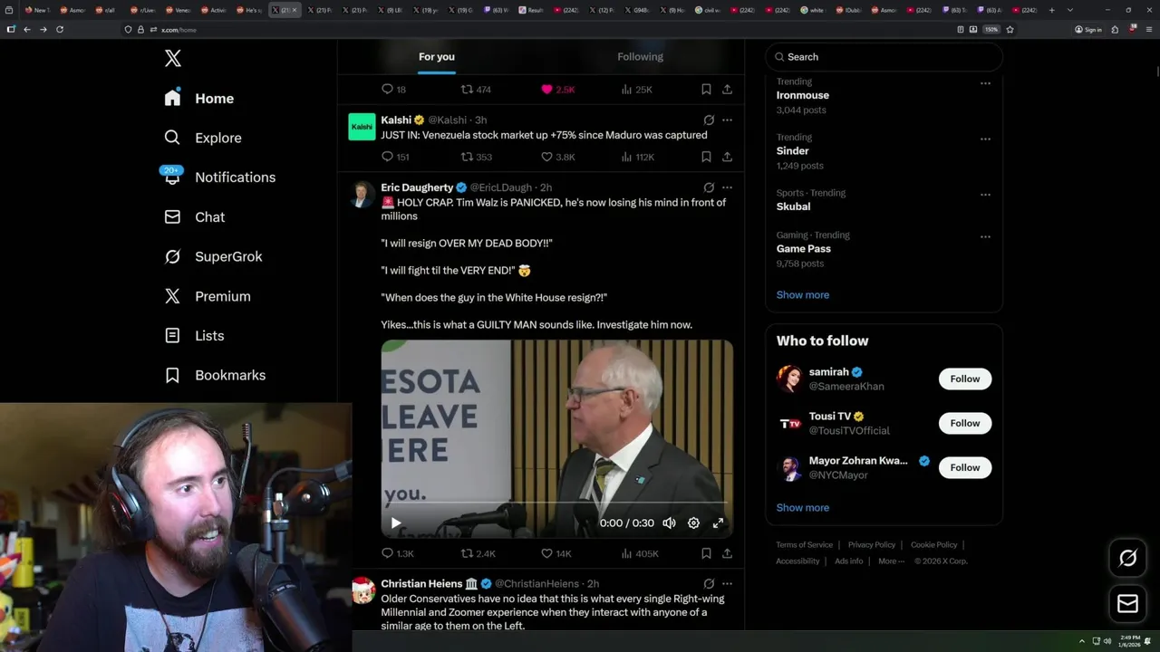Switch to the Following tab
The height and width of the screenshot is (652, 1160).
point(641,56)
